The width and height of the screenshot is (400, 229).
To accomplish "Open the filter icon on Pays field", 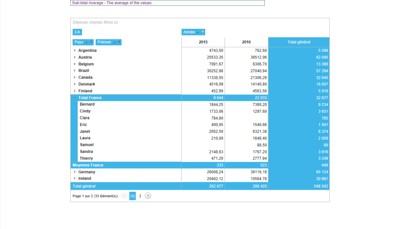I will pos(91,42).
